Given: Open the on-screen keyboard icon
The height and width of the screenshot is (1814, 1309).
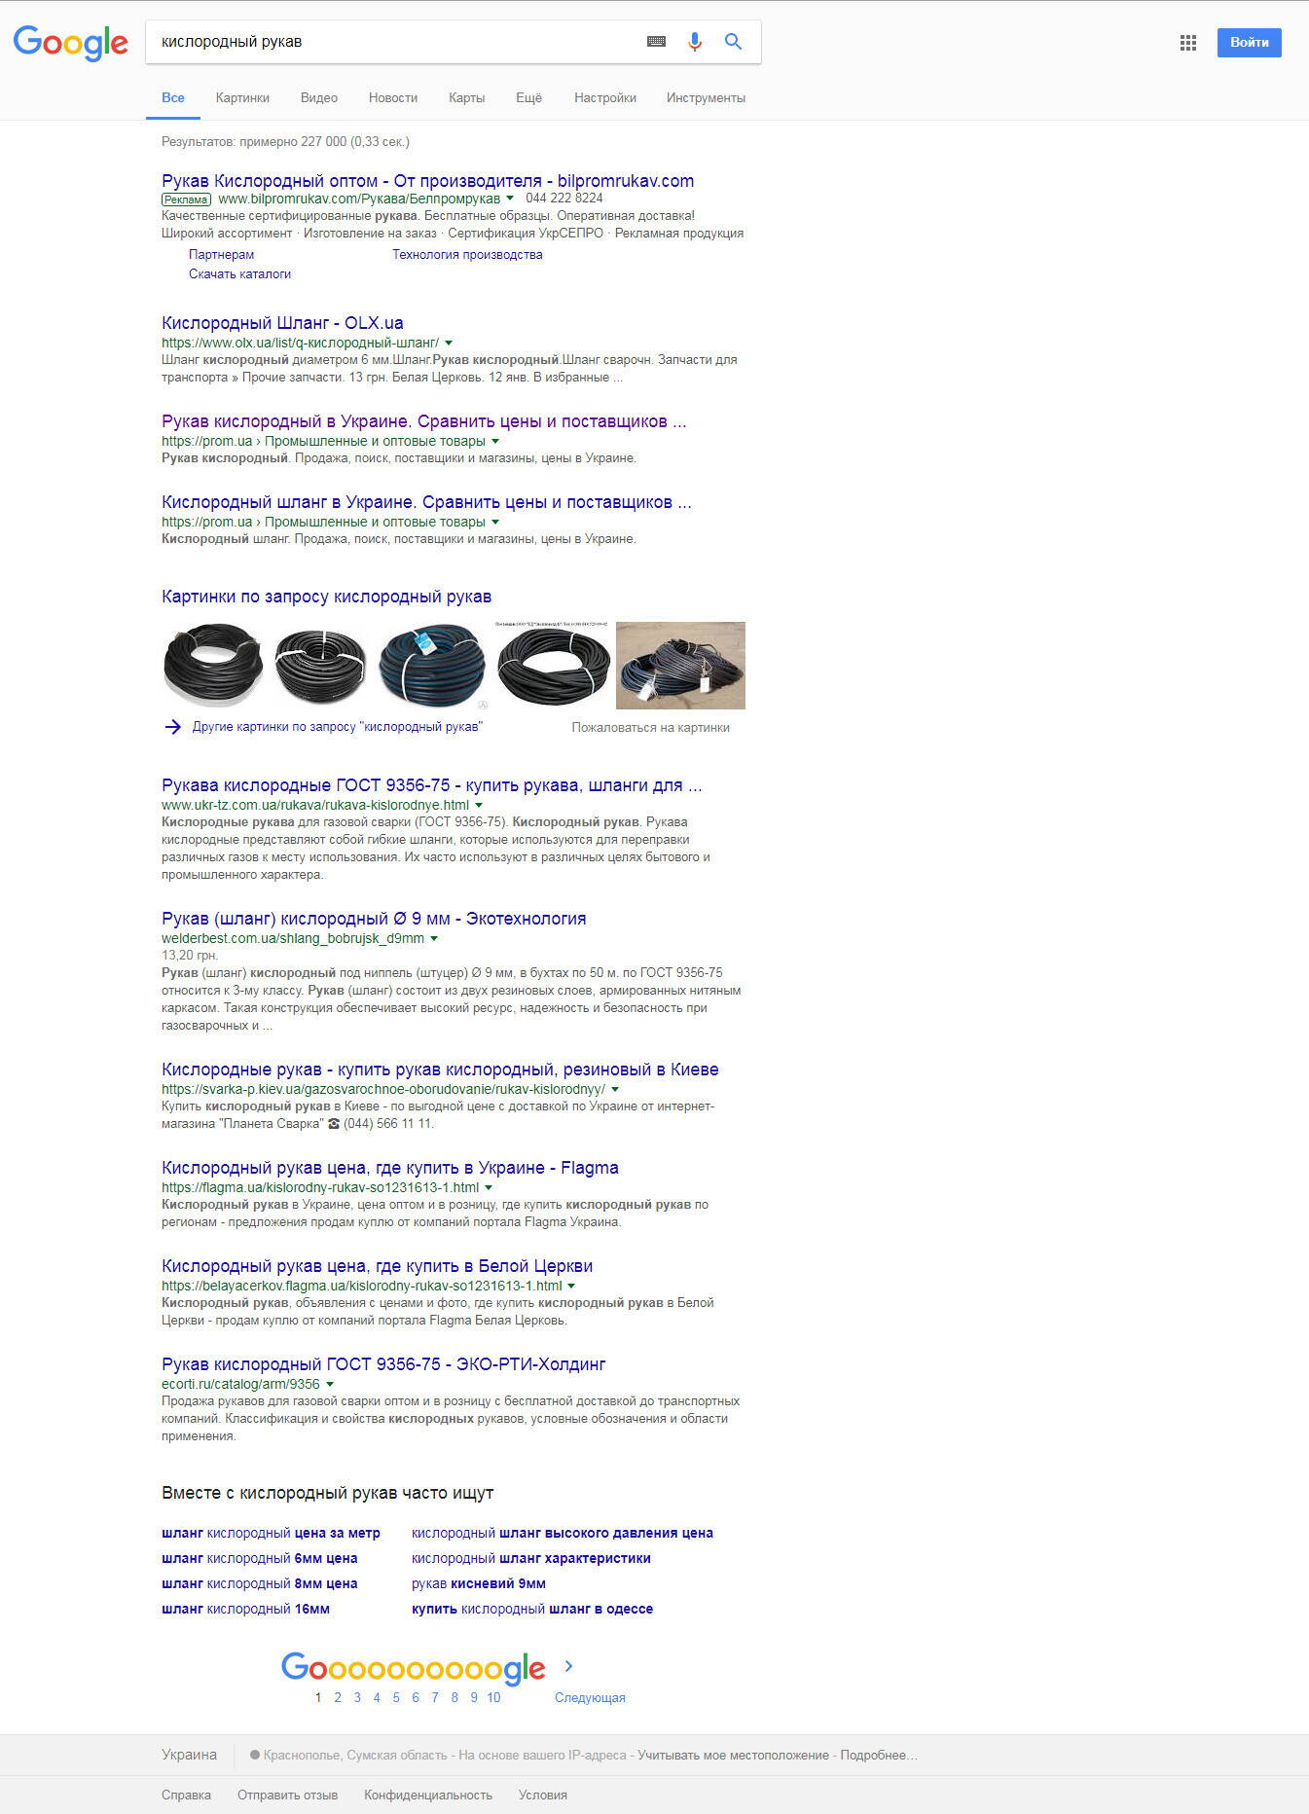Looking at the screenshot, I should (656, 42).
